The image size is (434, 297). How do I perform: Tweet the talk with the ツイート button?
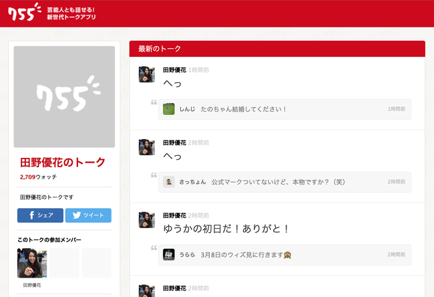pos(88,215)
